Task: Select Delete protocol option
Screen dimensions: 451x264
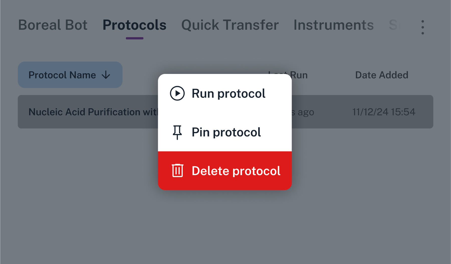Action: pos(236,171)
